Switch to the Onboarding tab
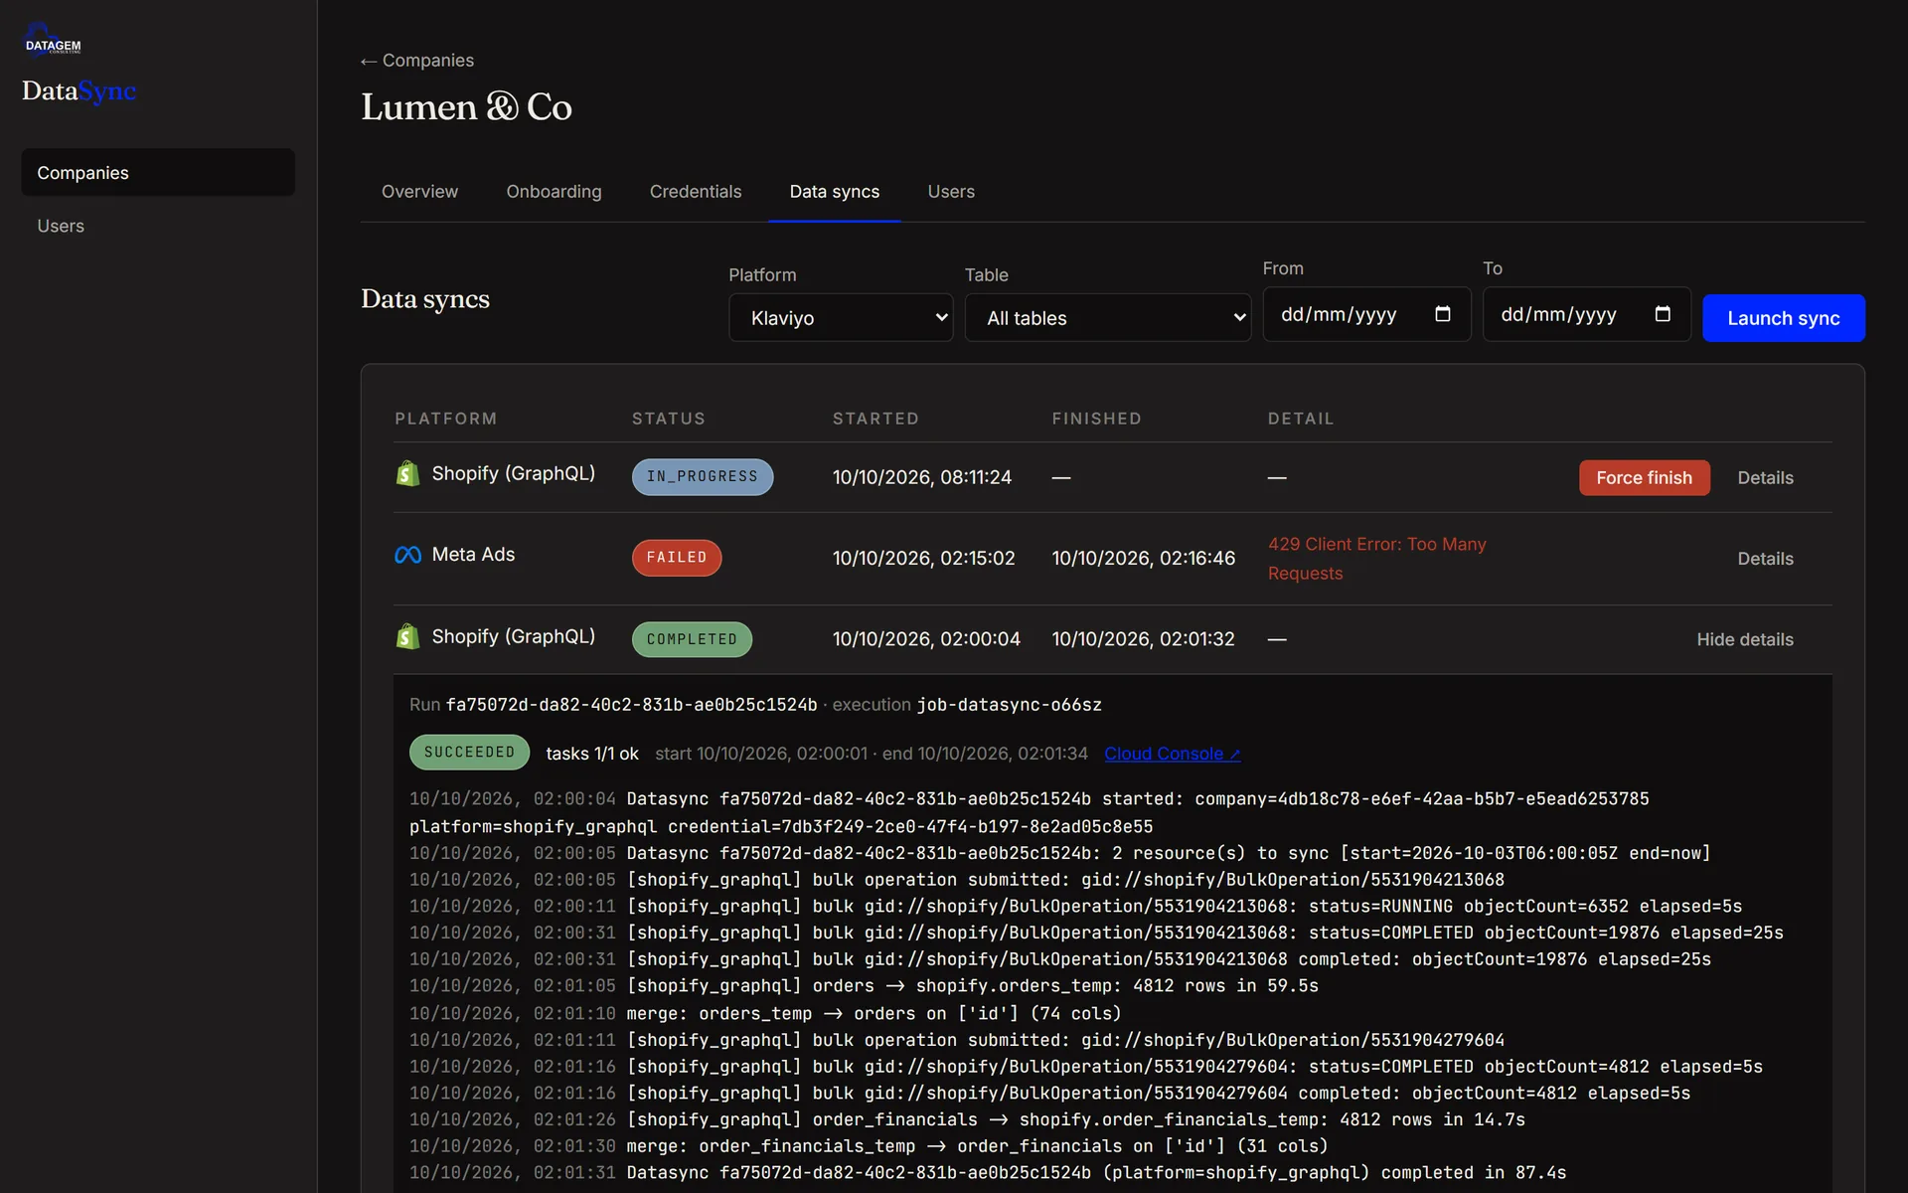The image size is (1908, 1193). click(x=554, y=192)
